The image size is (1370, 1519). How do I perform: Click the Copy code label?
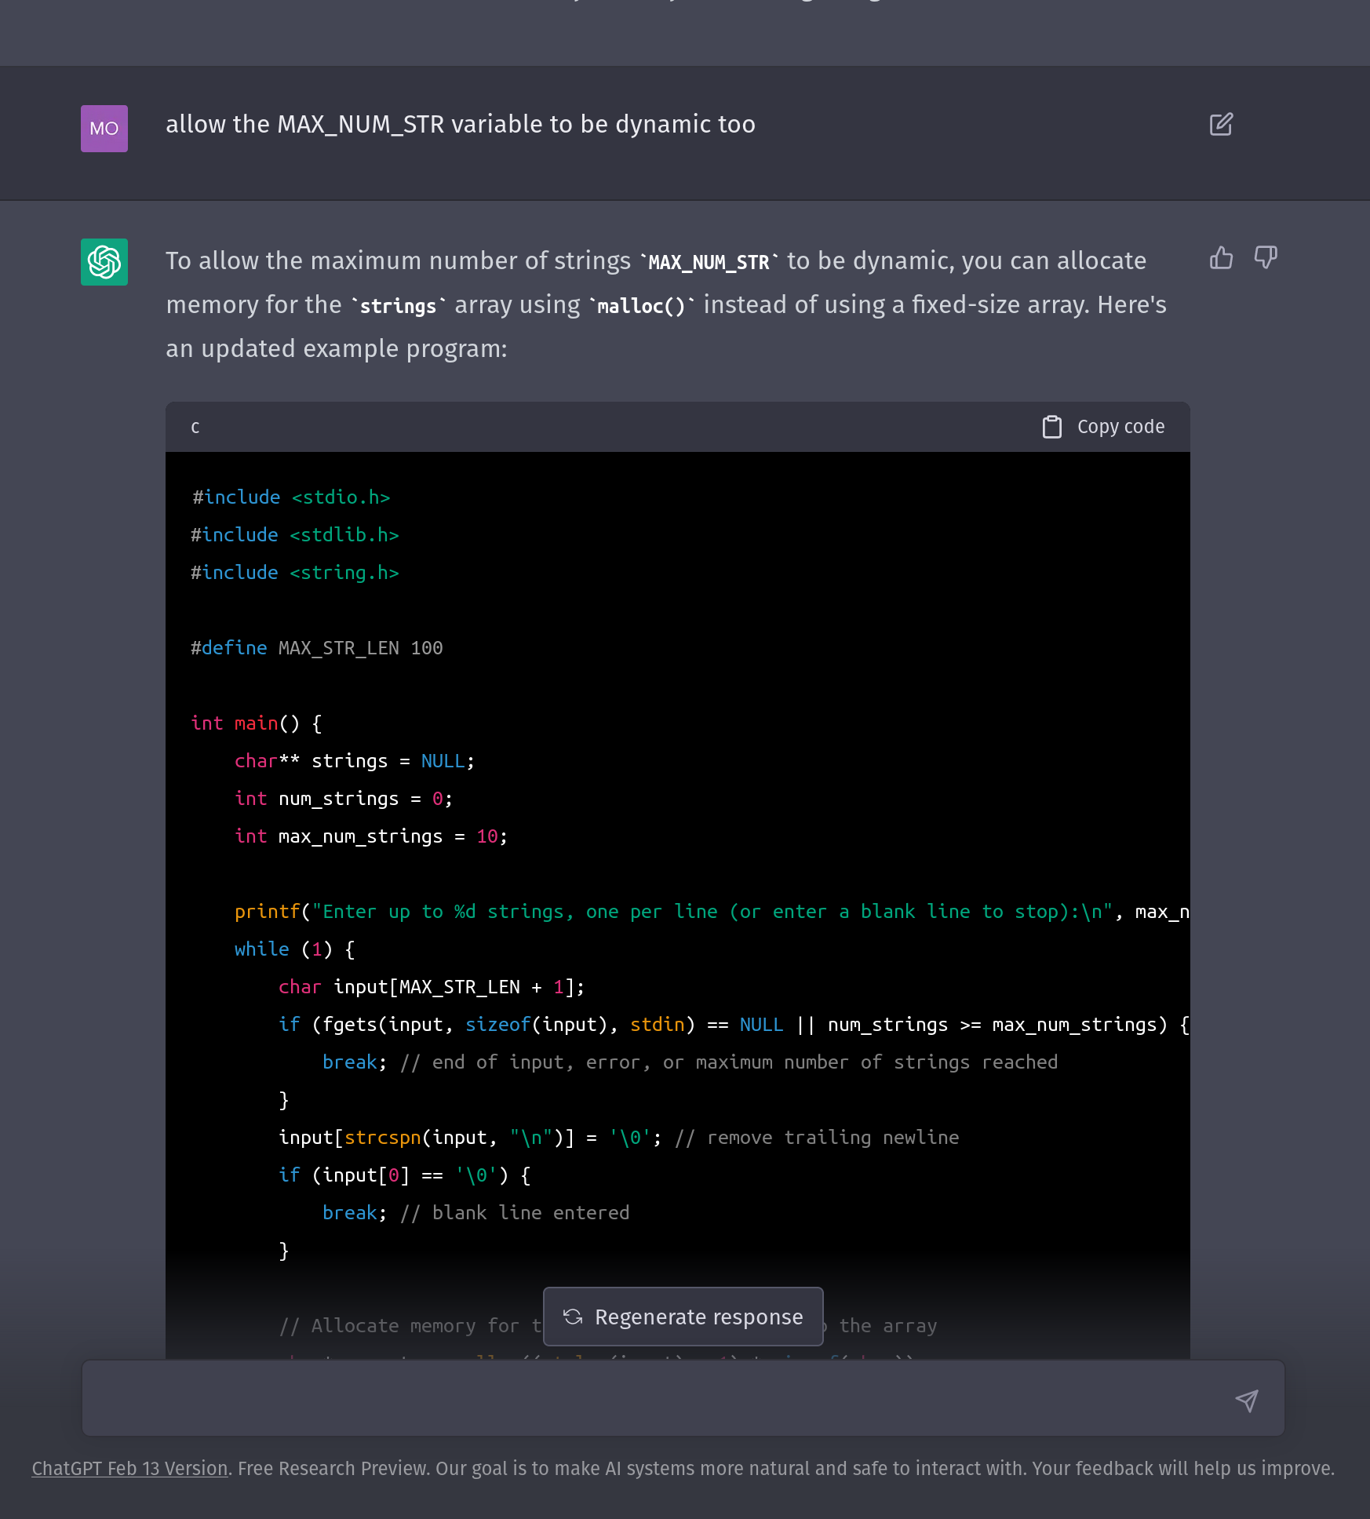tap(1120, 427)
